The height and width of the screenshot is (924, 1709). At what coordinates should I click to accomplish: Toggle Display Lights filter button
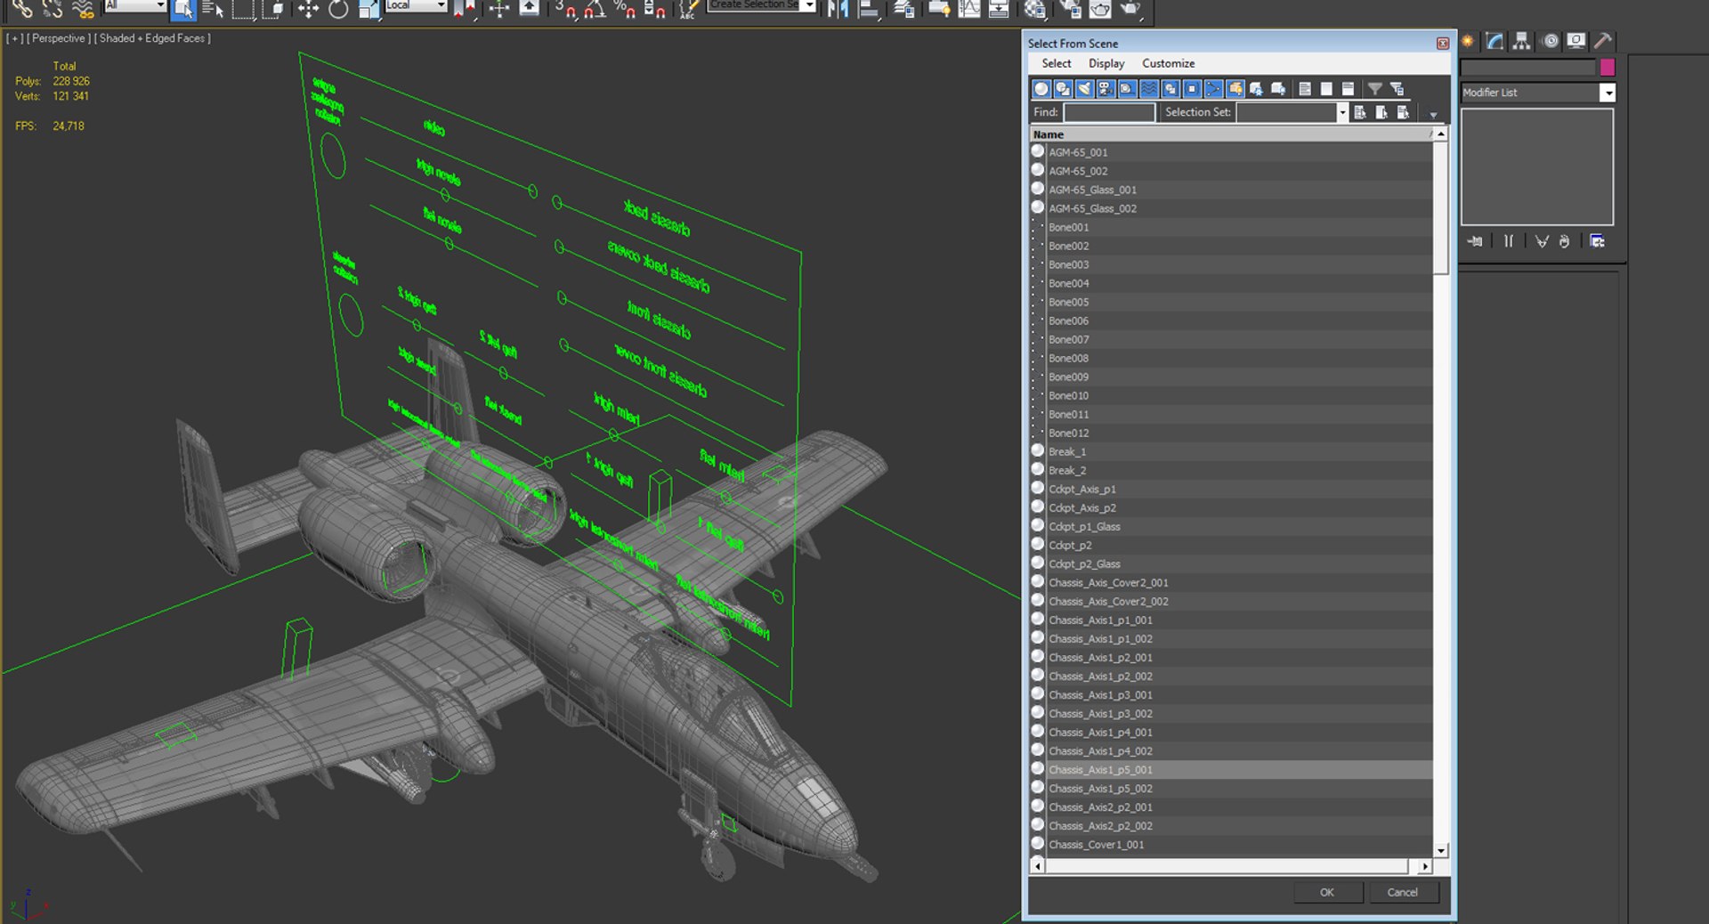[x=1084, y=89]
